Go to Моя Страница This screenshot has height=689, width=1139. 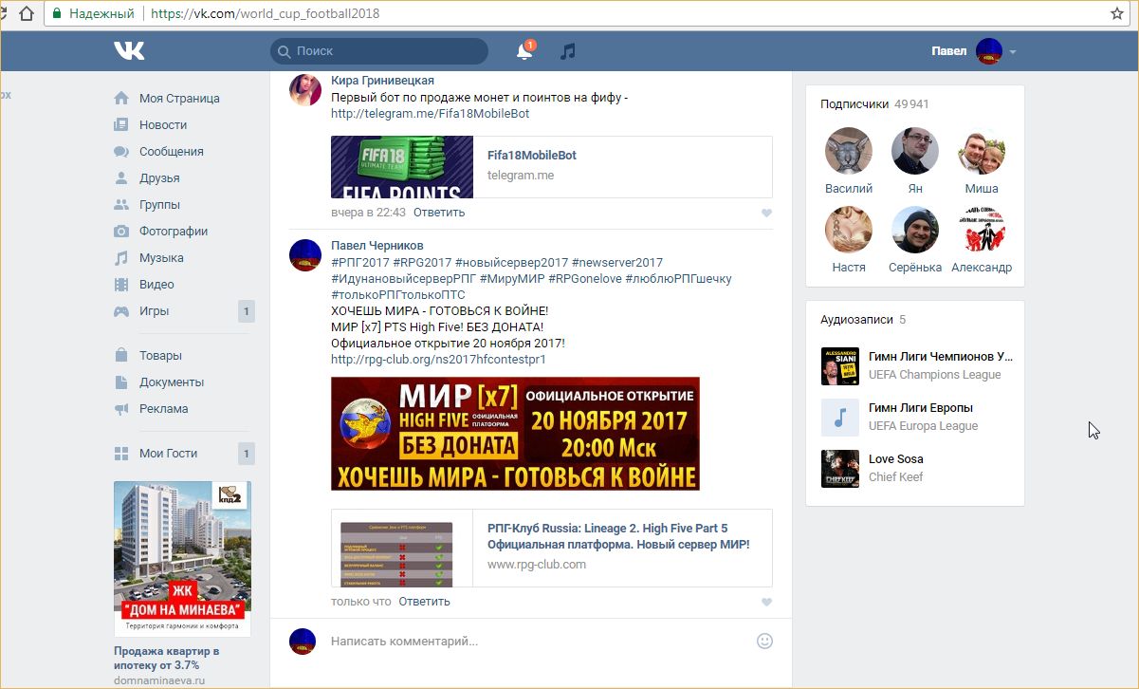click(179, 99)
